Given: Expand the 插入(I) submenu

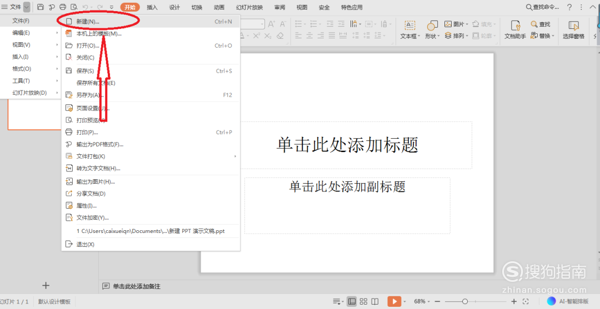Looking at the screenshot, I should click(x=31, y=57).
